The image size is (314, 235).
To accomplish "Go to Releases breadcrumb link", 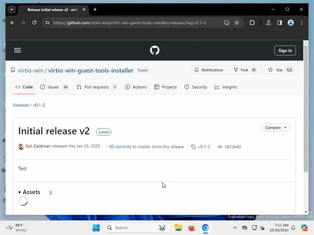I will [21, 105].
